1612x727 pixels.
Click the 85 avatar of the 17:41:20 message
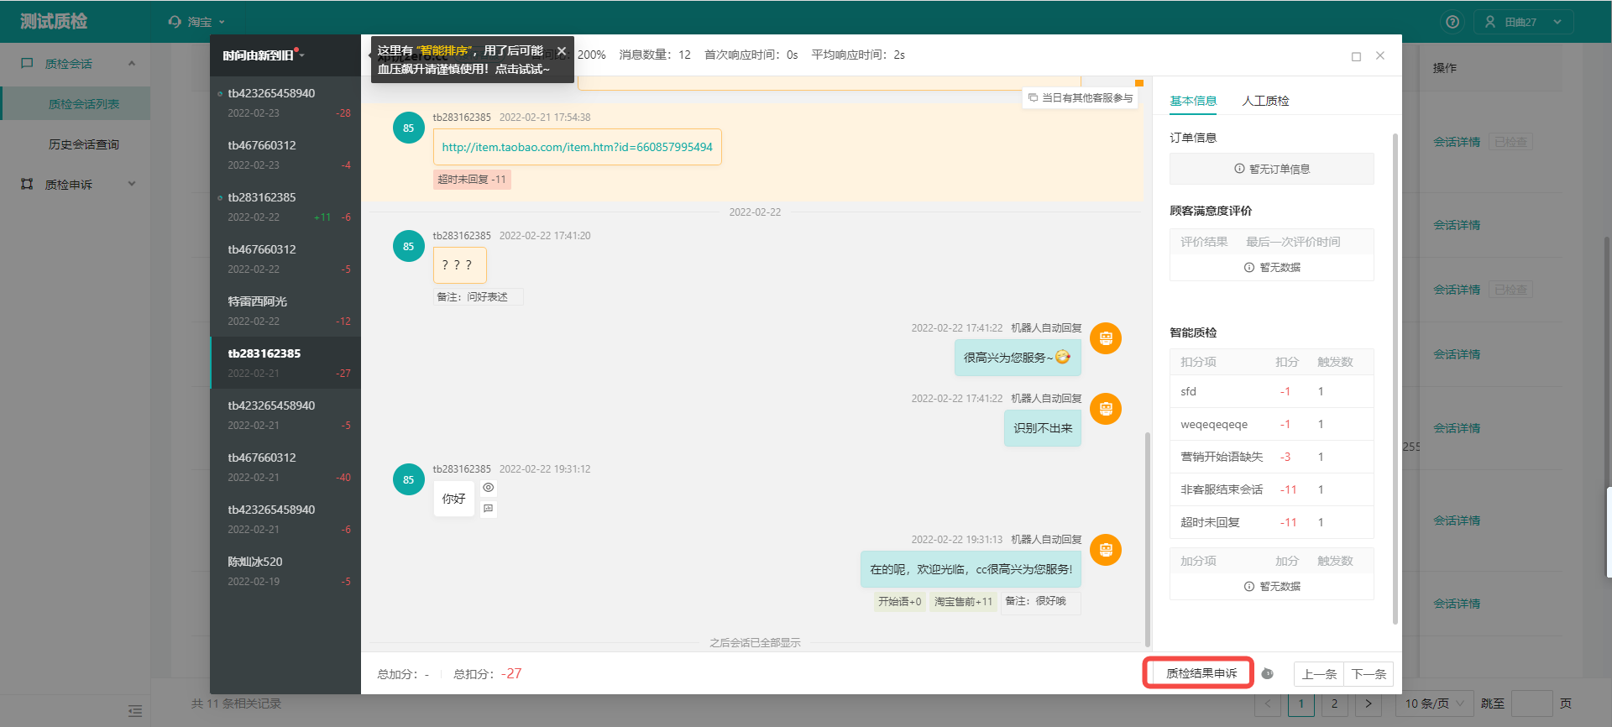tap(409, 247)
